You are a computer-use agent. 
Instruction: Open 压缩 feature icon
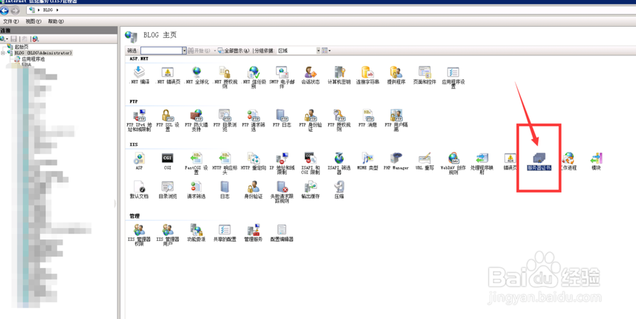click(x=339, y=189)
